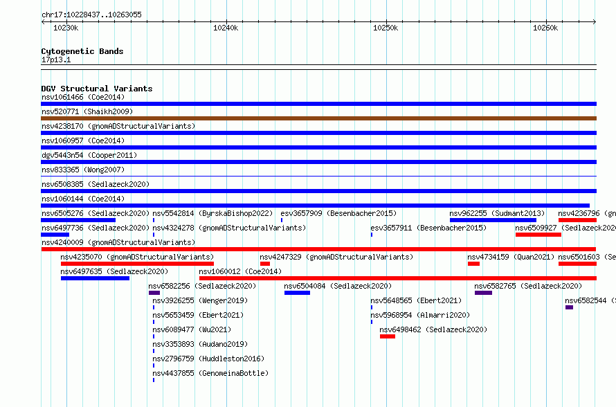This screenshot has height=407, width=616.
Task: Click the chr17:10228437..10263055 coordinate label
Action: pos(91,15)
